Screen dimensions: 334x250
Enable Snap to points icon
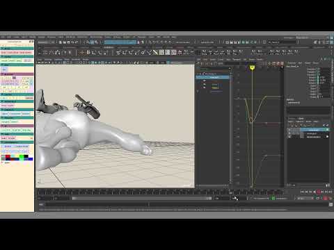tap(159, 42)
